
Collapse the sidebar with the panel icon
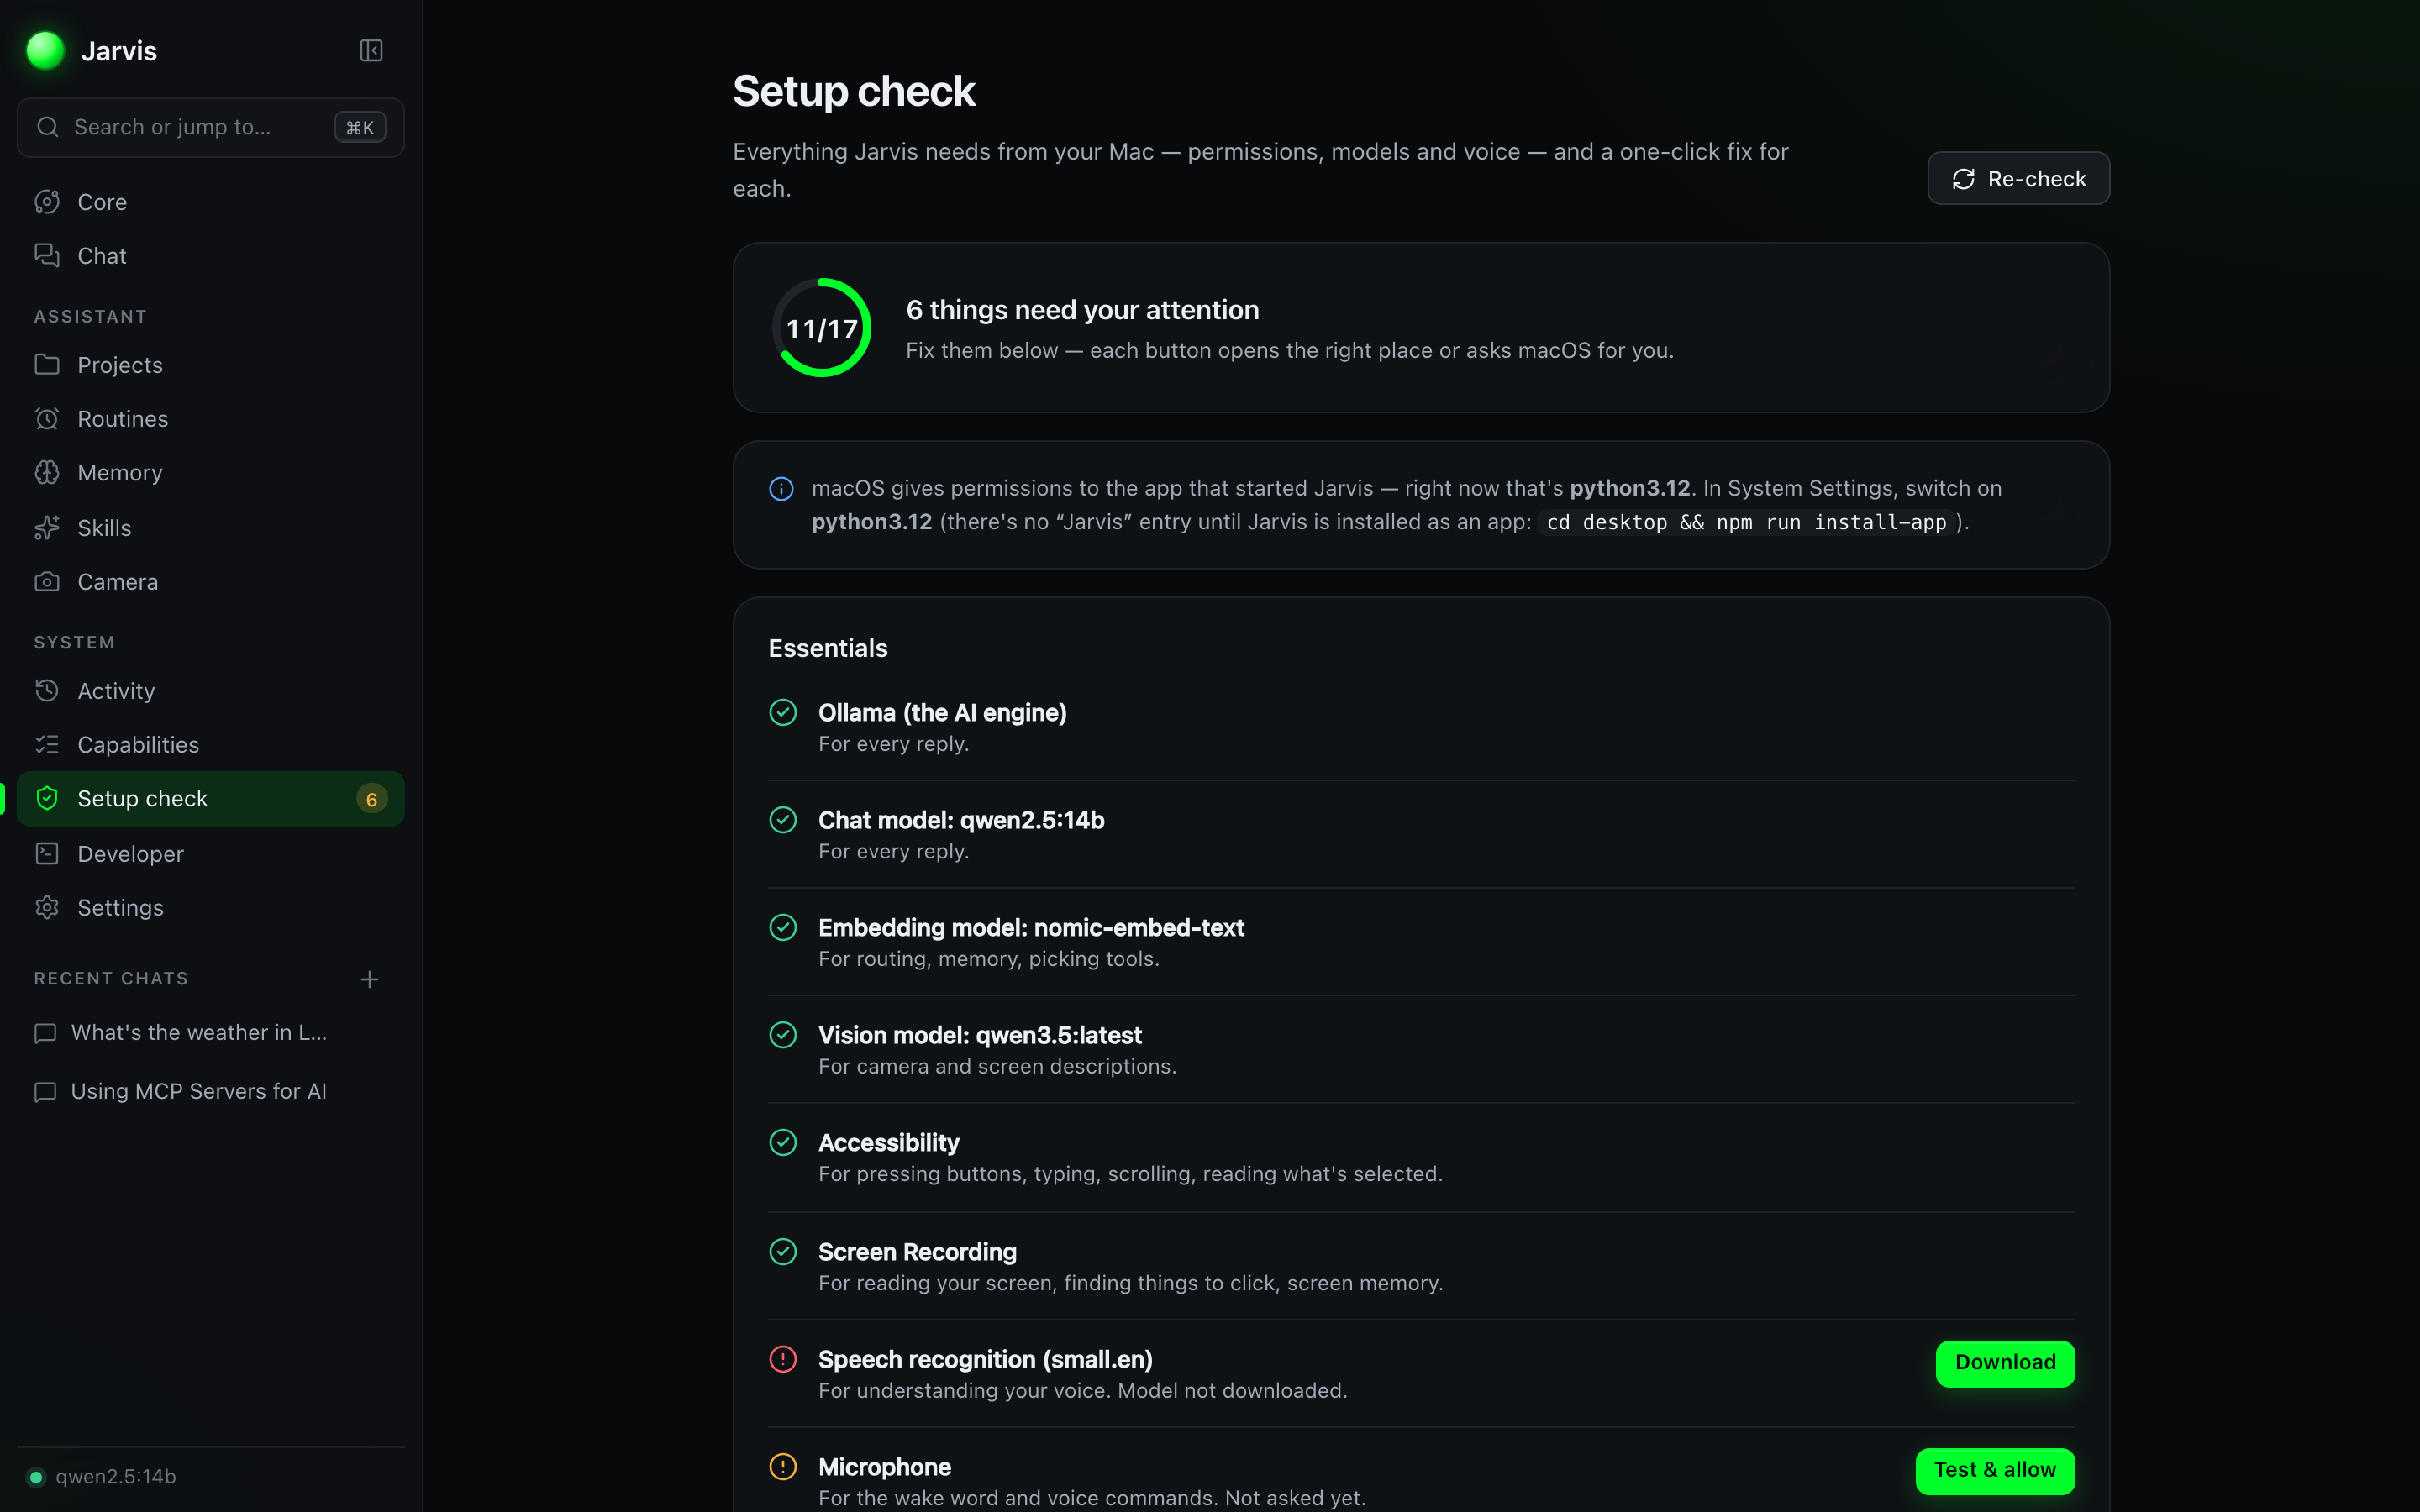tap(371, 50)
